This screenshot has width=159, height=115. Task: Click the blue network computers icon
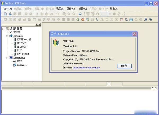[x=146, y=19]
